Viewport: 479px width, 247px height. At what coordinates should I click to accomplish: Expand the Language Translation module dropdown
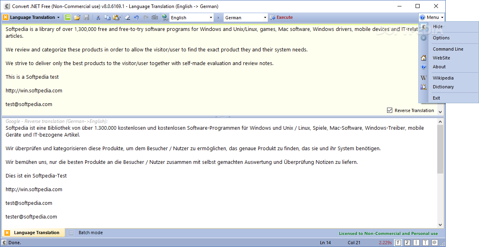click(x=58, y=17)
